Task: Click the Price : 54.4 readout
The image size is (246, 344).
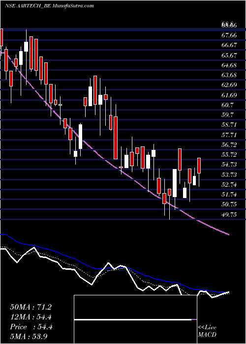Action: (x=31, y=327)
